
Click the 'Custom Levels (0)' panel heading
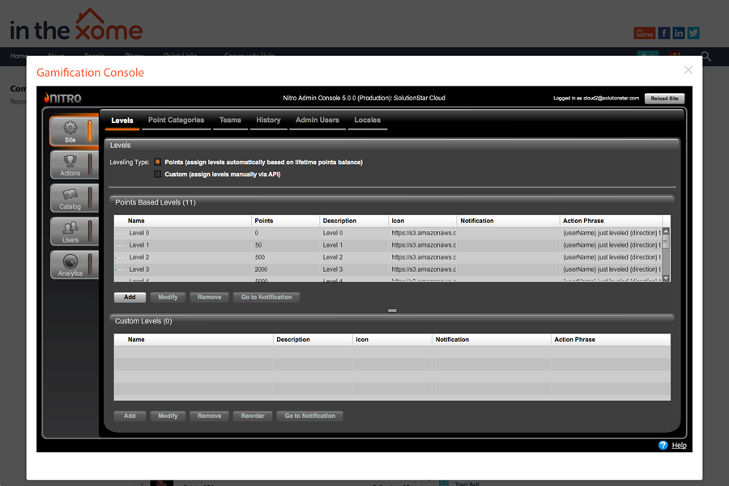tap(143, 321)
